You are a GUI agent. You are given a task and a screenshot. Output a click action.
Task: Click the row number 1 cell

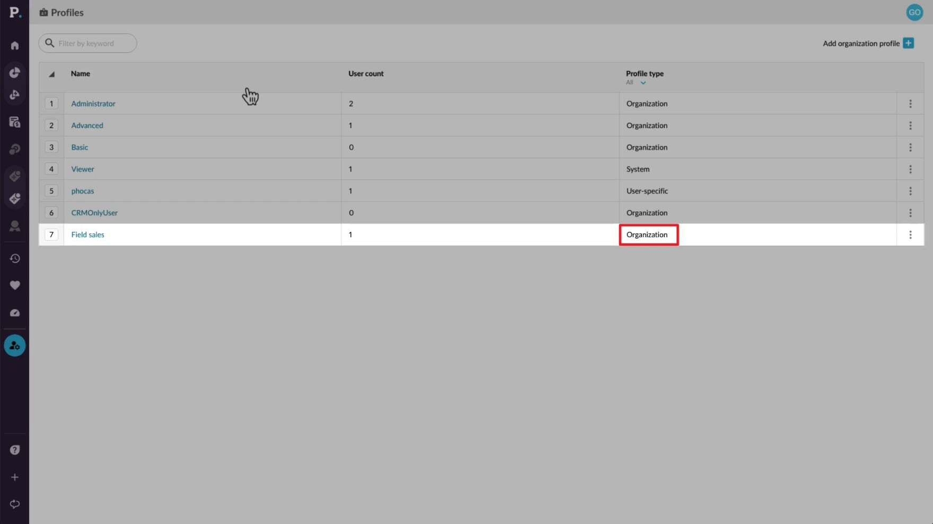pyautogui.click(x=51, y=104)
